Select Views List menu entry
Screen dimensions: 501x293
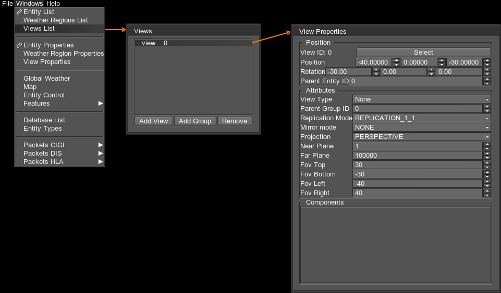39,29
